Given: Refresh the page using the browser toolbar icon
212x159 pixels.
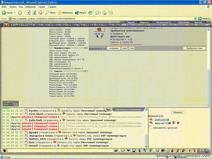Looking at the screenshot, I should [35, 13].
